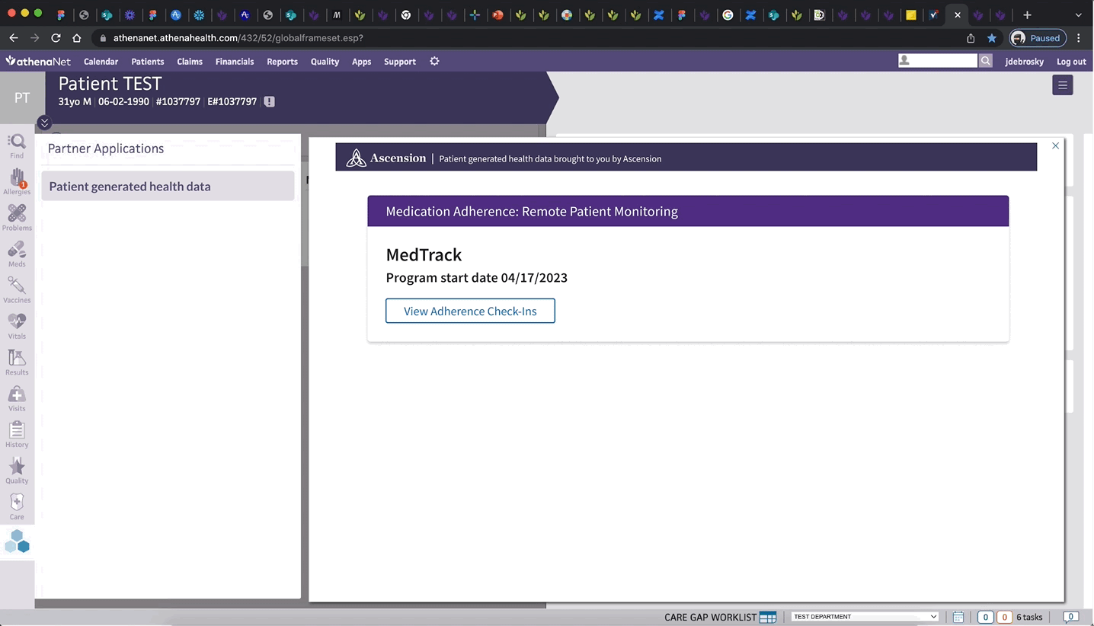Open the Apps menu
The image size is (1094, 626).
(x=361, y=61)
